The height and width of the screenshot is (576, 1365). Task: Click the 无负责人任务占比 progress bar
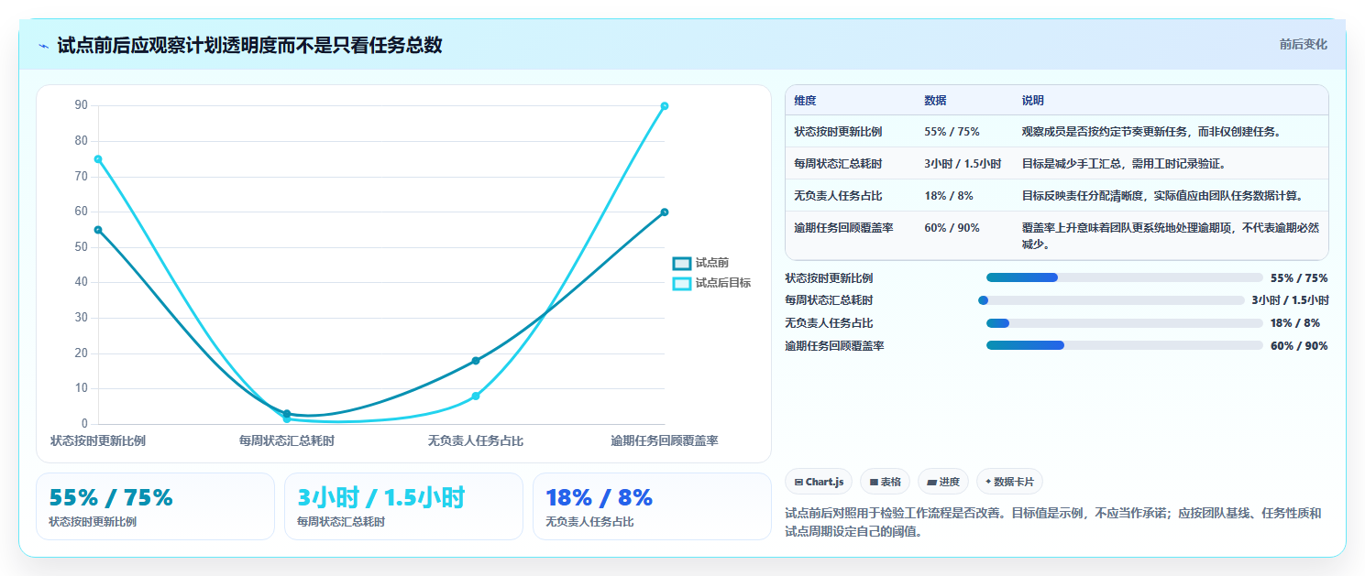(x=1124, y=322)
